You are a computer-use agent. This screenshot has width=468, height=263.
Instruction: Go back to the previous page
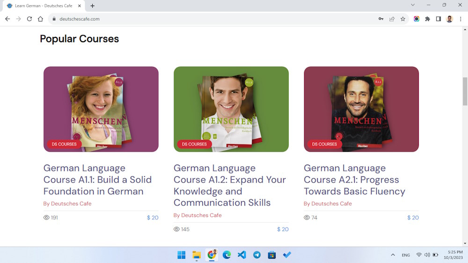tap(7, 19)
